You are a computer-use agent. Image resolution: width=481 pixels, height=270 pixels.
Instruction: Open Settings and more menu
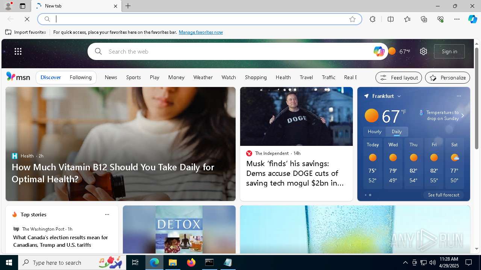[x=457, y=19]
